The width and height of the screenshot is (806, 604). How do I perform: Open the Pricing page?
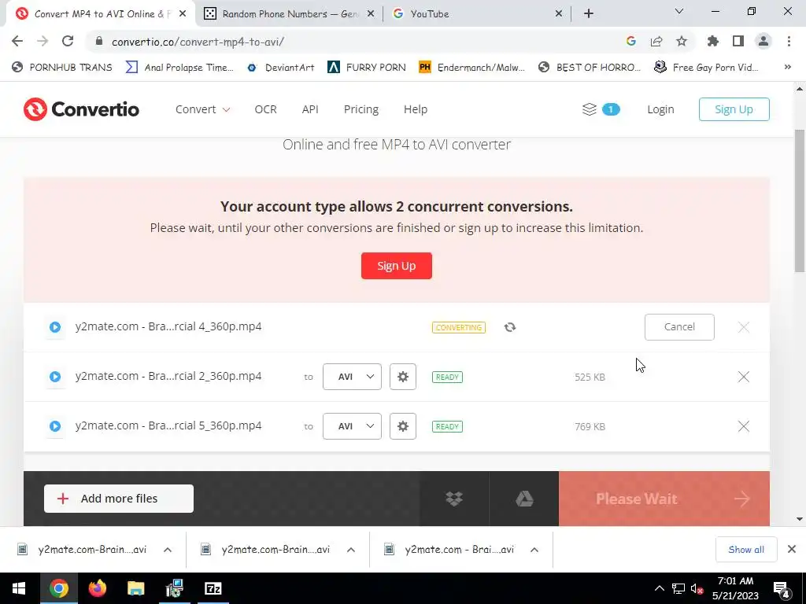coord(360,109)
